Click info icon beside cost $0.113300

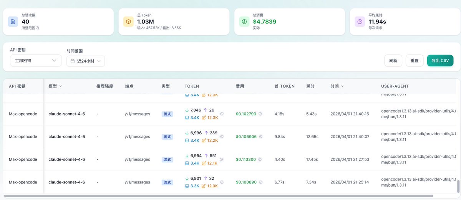260,159
